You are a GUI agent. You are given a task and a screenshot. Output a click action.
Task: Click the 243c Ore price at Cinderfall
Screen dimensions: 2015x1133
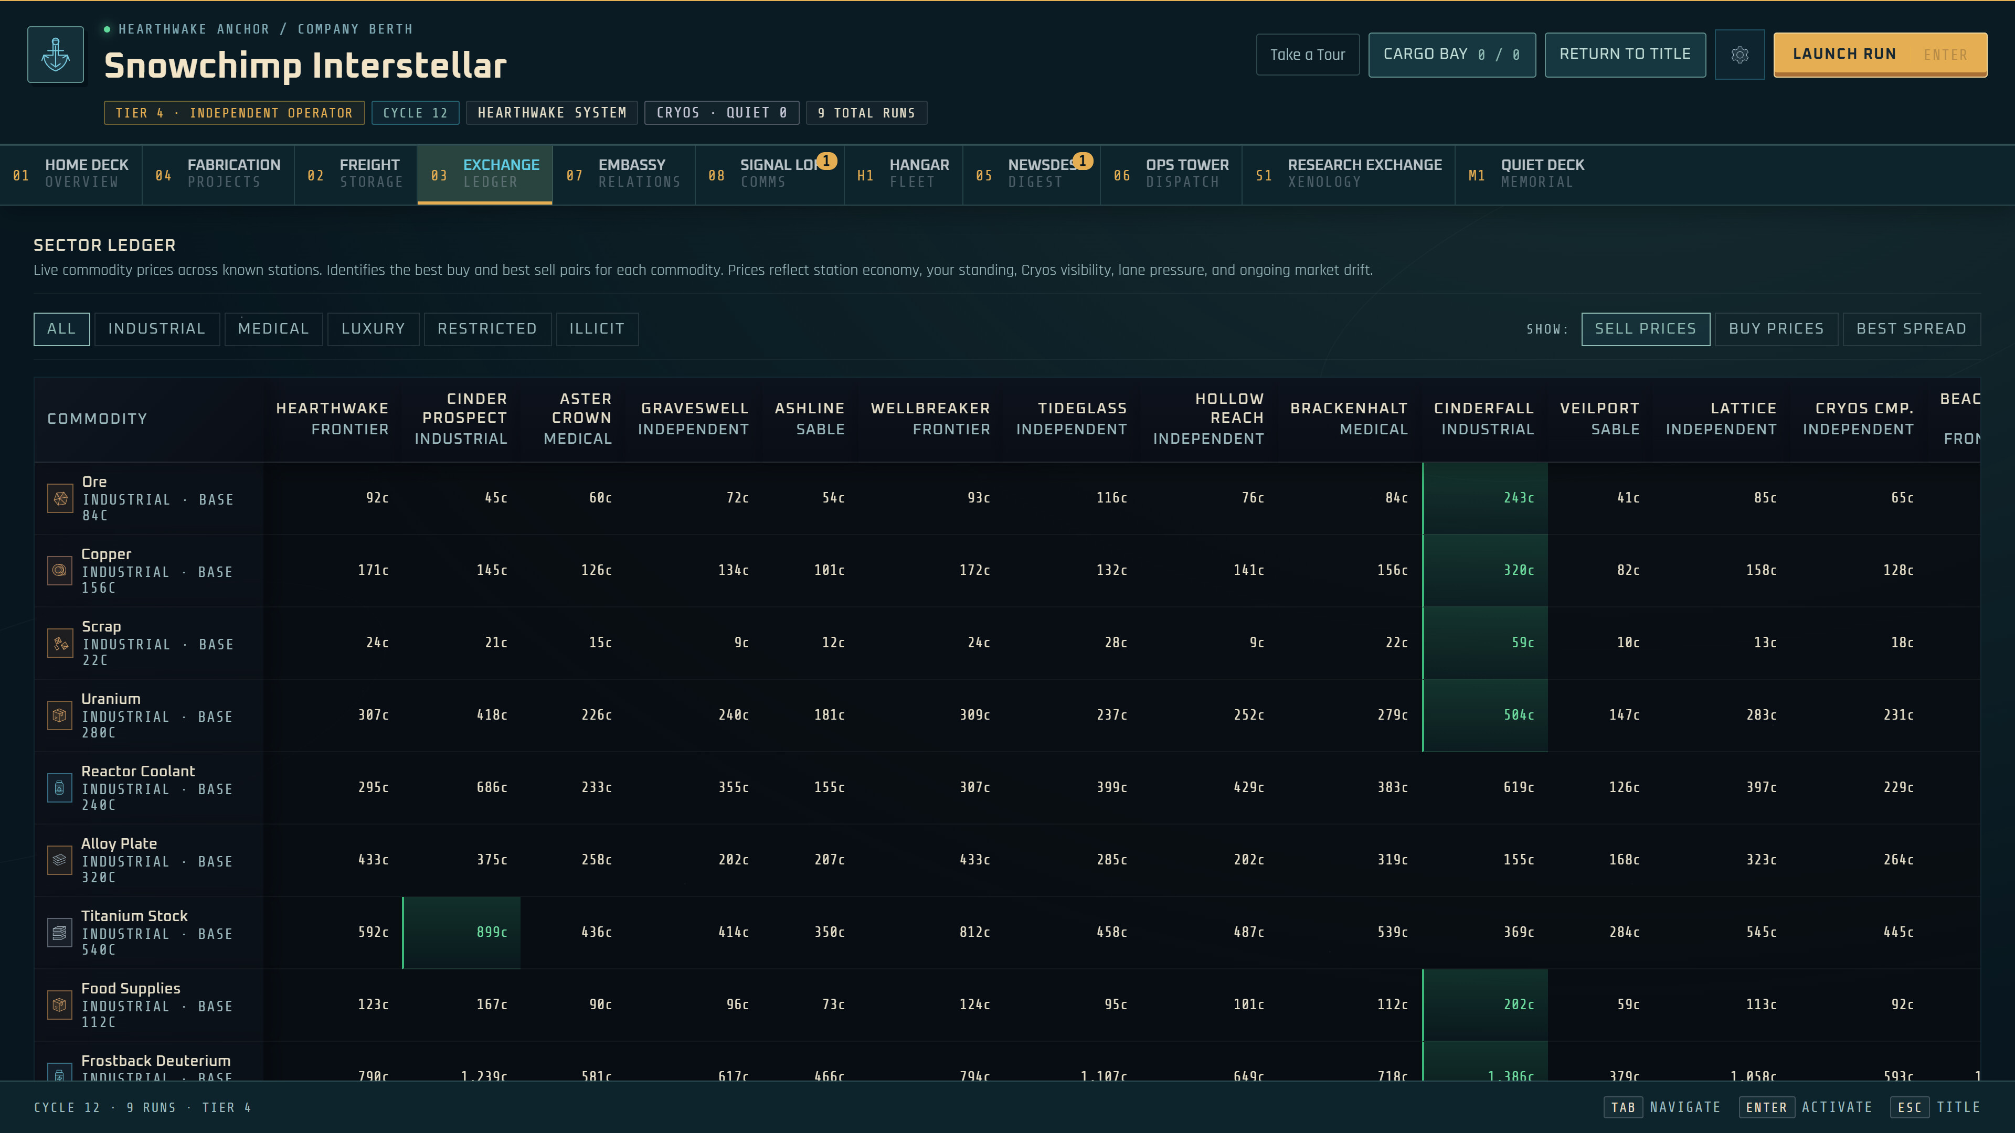point(1484,498)
